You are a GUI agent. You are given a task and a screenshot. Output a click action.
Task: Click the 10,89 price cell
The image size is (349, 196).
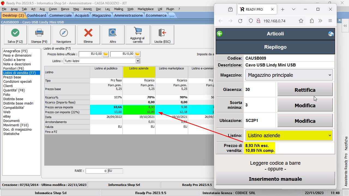coord(139,112)
